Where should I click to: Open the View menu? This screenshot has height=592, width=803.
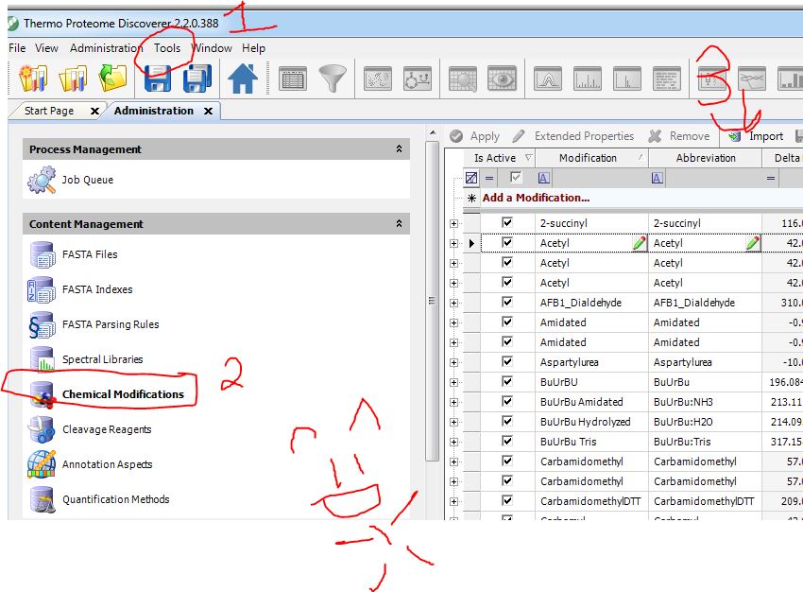click(46, 48)
